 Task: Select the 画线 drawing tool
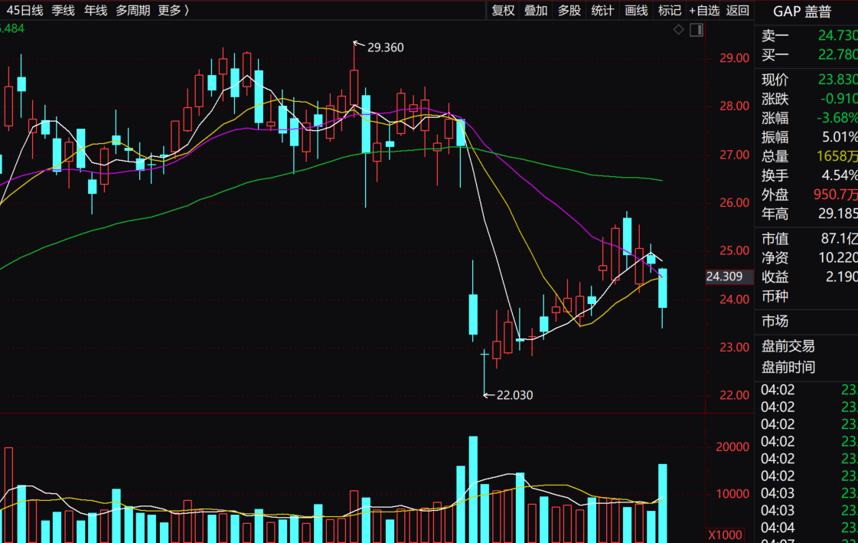click(636, 10)
